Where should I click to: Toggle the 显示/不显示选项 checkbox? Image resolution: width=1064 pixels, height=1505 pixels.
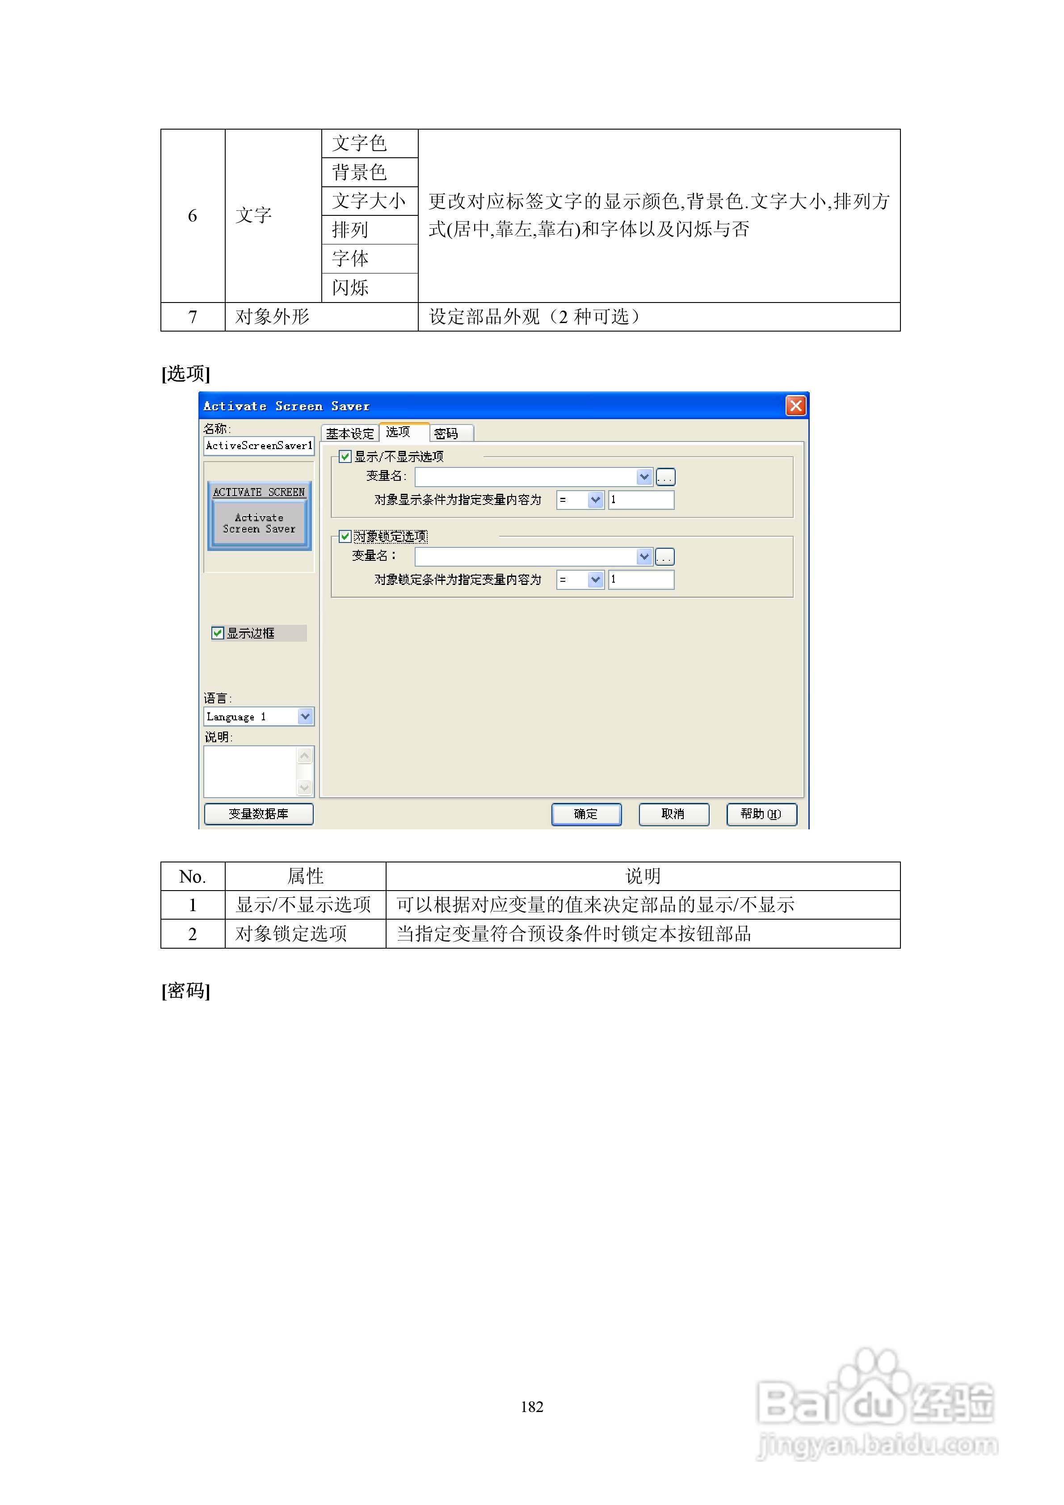[345, 456]
